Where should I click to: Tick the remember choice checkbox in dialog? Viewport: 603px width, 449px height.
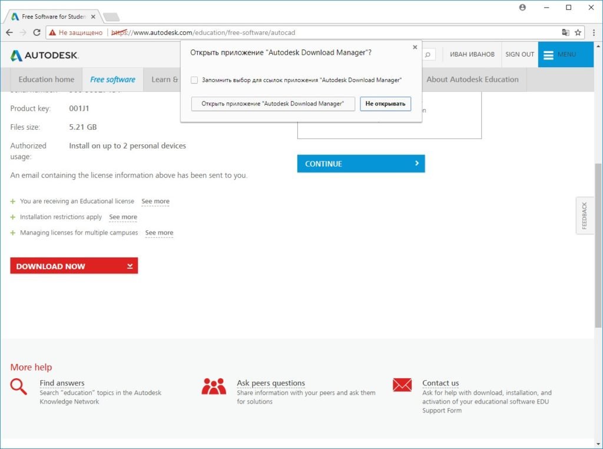(x=194, y=80)
